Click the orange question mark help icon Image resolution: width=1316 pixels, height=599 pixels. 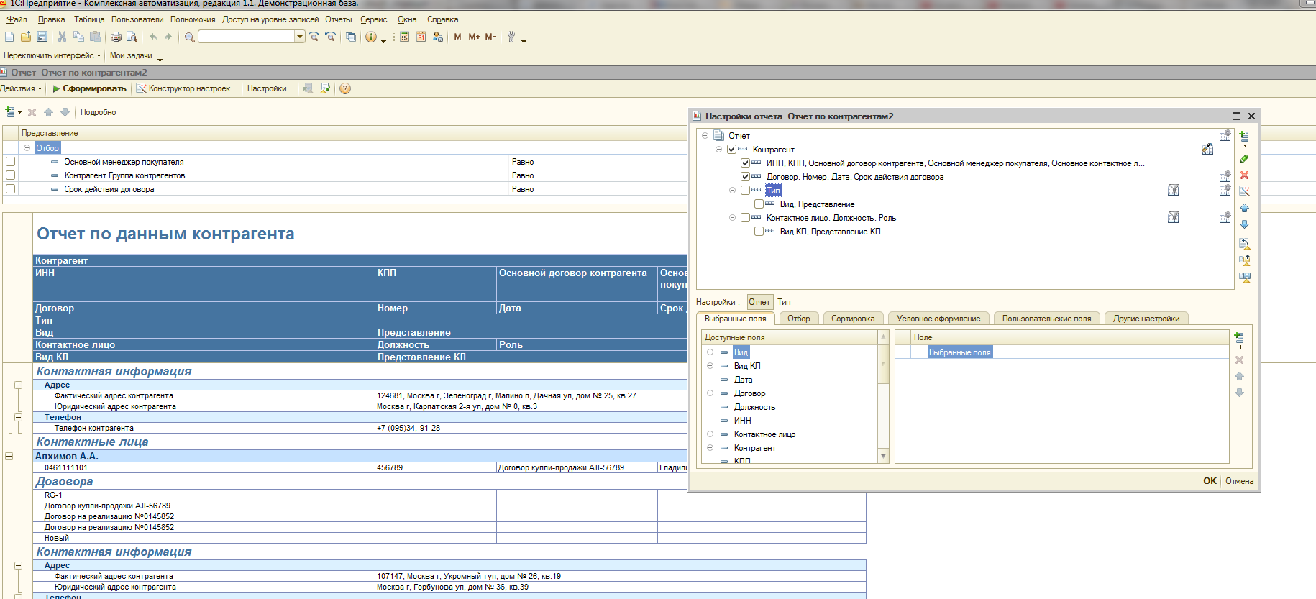tap(345, 88)
